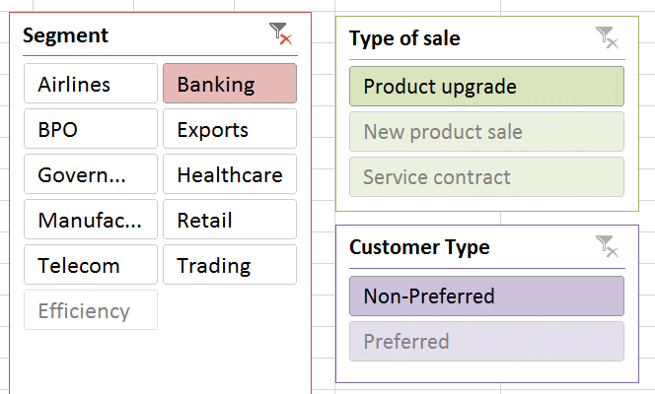
Task: Filter by Healthcare segment
Action: pyautogui.click(x=230, y=175)
